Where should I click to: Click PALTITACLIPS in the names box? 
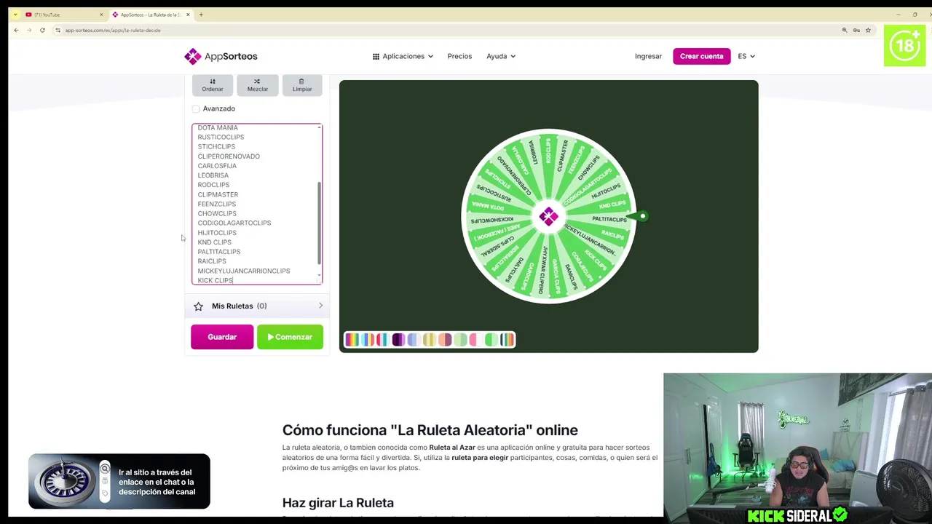[x=218, y=251]
